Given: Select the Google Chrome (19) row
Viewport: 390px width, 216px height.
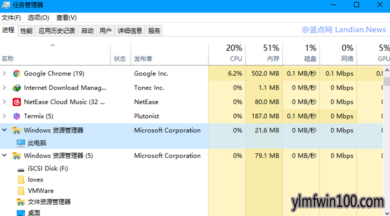Looking at the screenshot, I should click(191, 73).
